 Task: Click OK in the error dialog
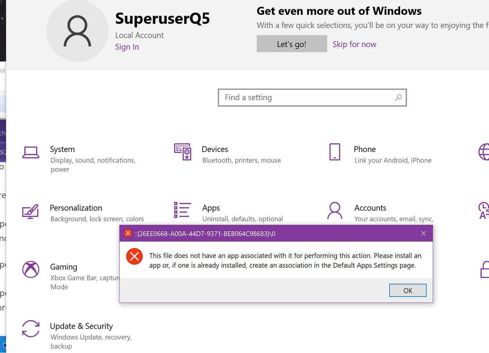408,291
